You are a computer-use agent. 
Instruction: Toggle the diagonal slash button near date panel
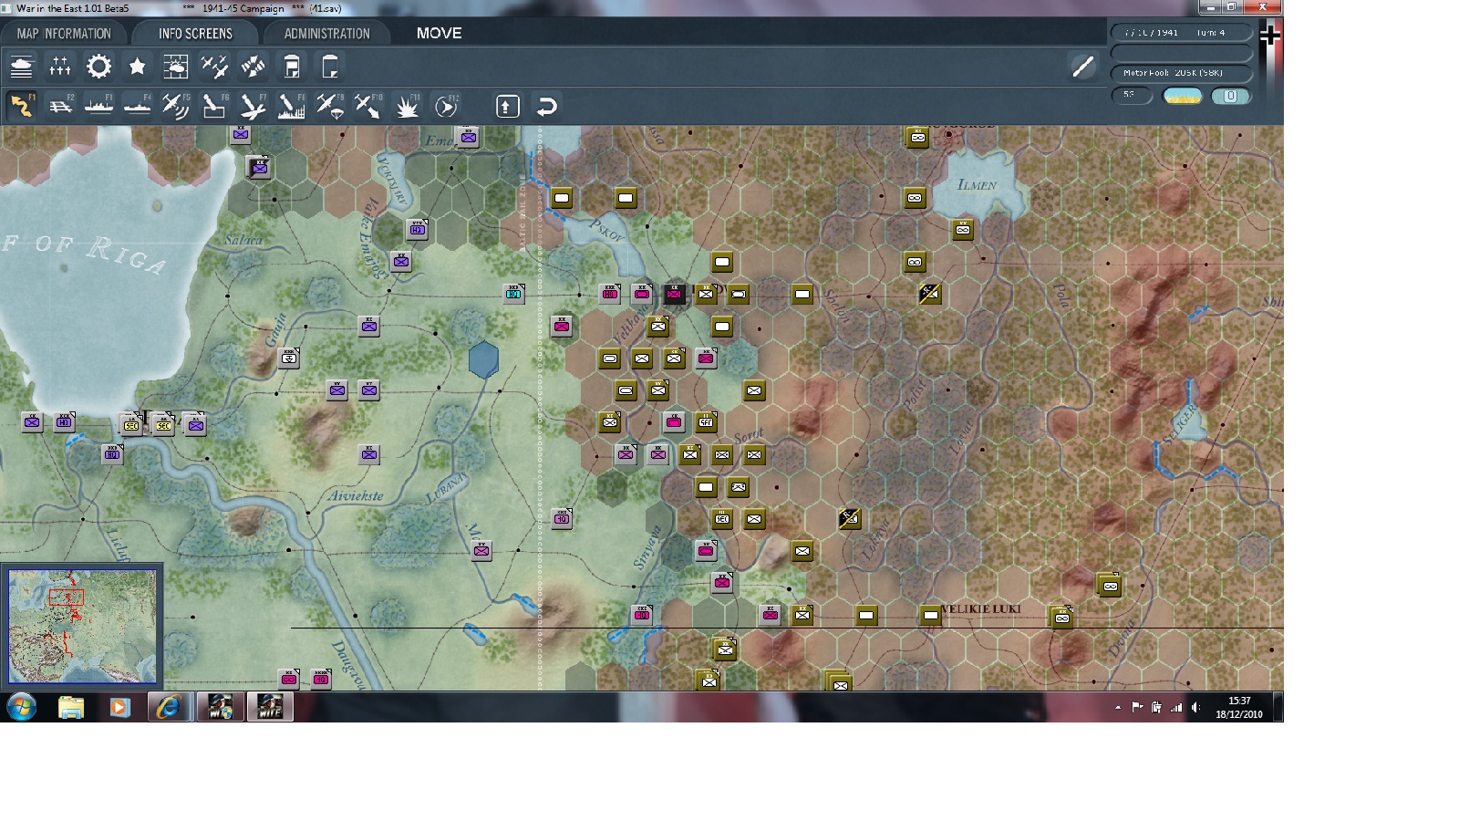(x=1082, y=67)
